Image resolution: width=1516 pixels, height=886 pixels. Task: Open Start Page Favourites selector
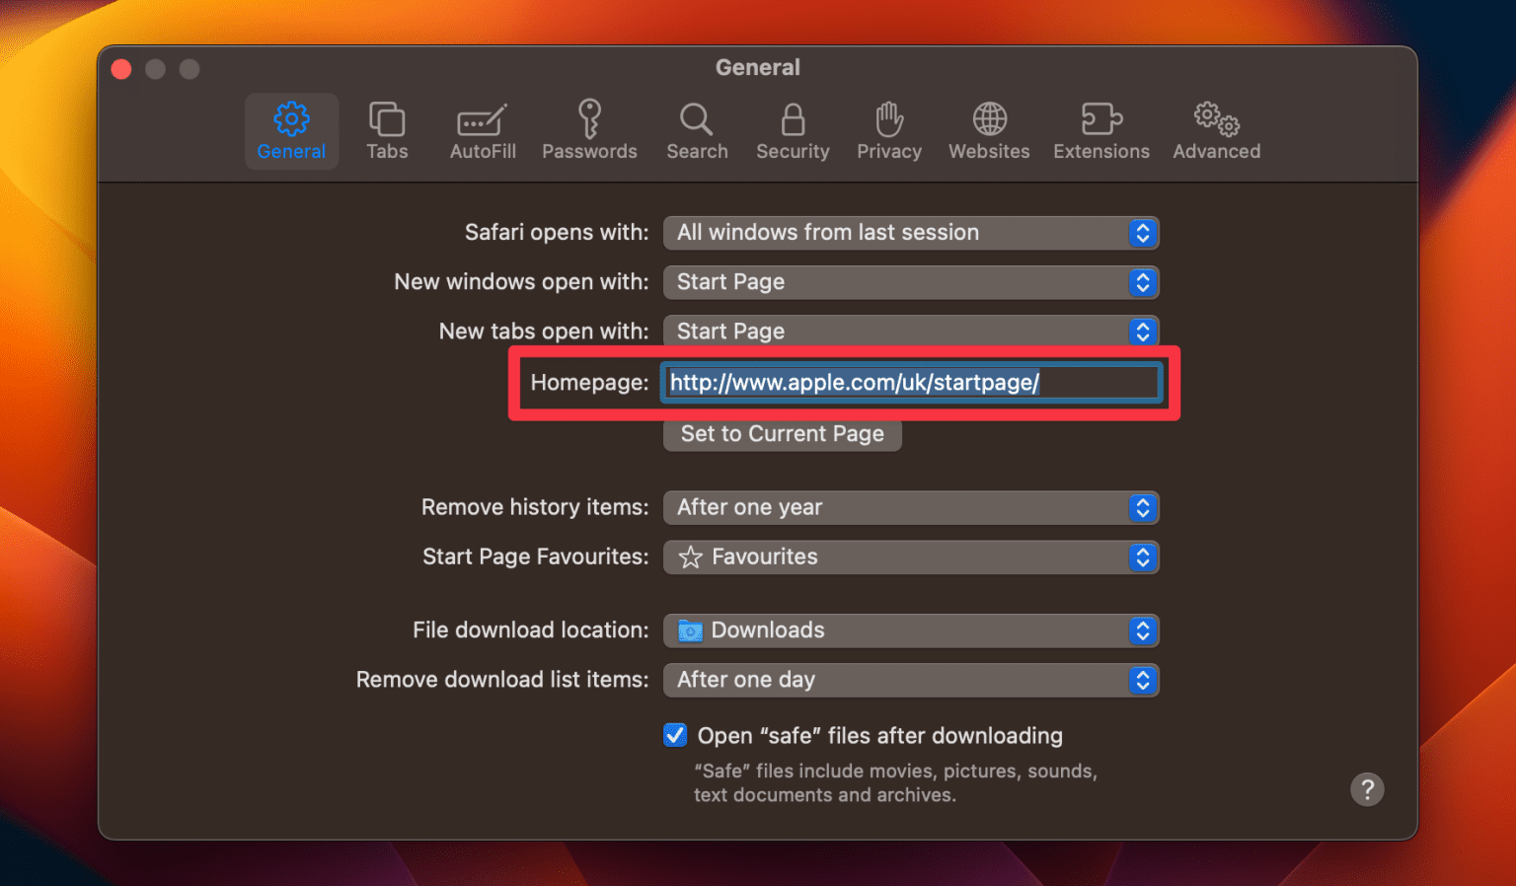(910, 556)
